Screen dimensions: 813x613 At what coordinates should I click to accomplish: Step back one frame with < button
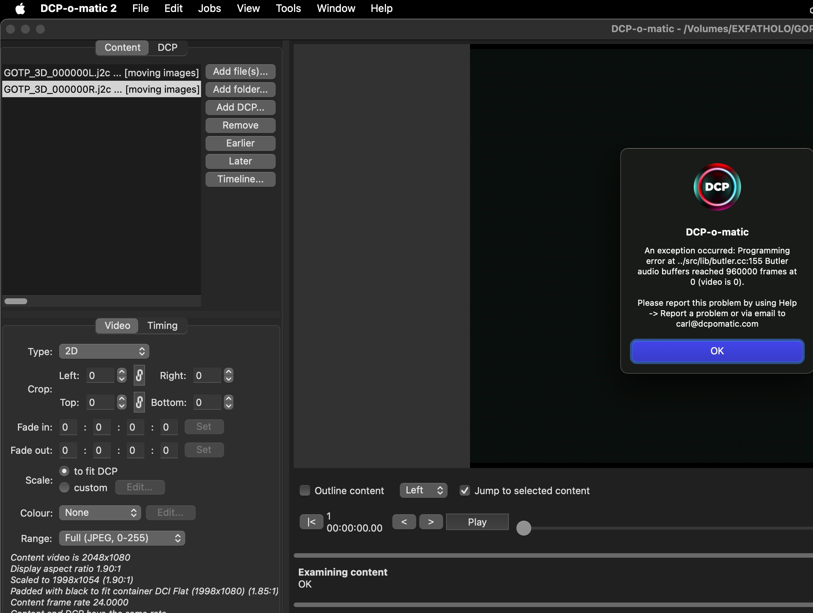pyautogui.click(x=404, y=522)
